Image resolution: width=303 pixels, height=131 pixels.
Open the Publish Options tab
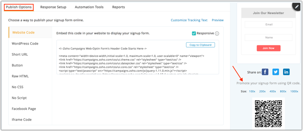tap(19, 7)
